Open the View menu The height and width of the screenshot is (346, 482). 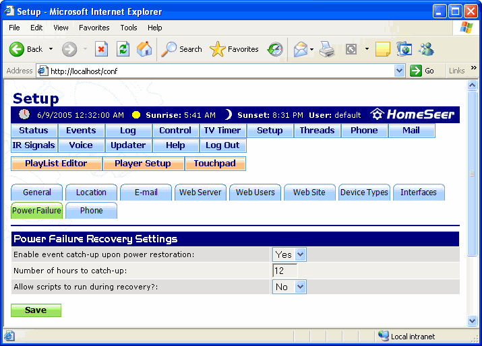point(61,28)
